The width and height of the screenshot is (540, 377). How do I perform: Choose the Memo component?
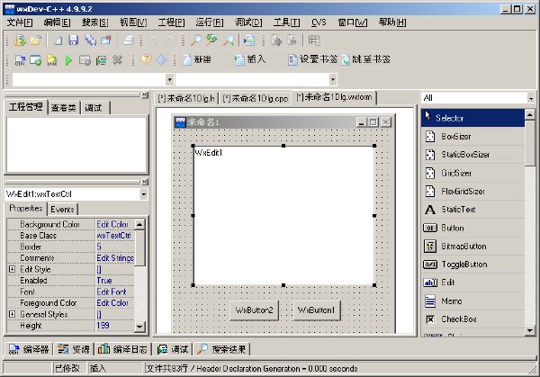click(x=472, y=301)
